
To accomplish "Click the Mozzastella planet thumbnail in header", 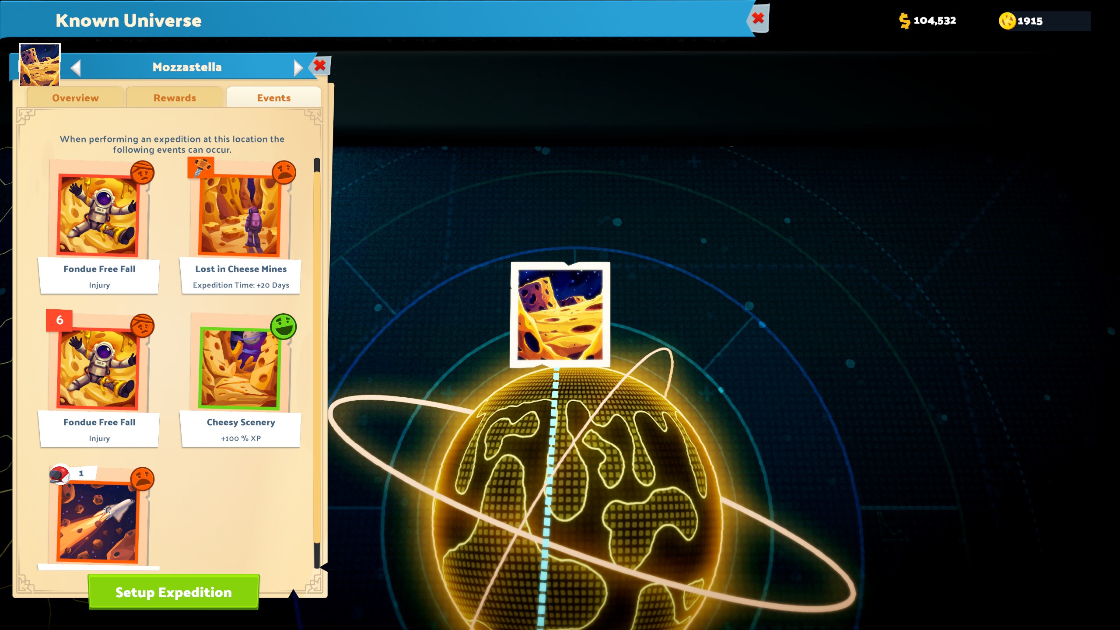I will (x=40, y=64).
